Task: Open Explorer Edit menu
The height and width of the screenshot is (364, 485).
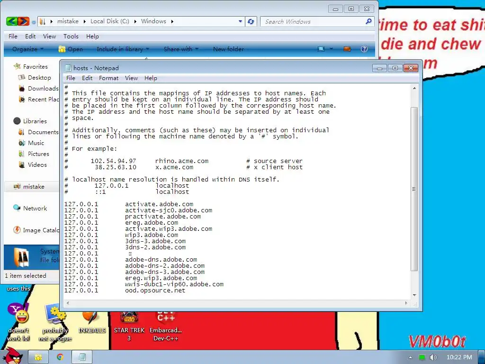Action: click(x=30, y=36)
